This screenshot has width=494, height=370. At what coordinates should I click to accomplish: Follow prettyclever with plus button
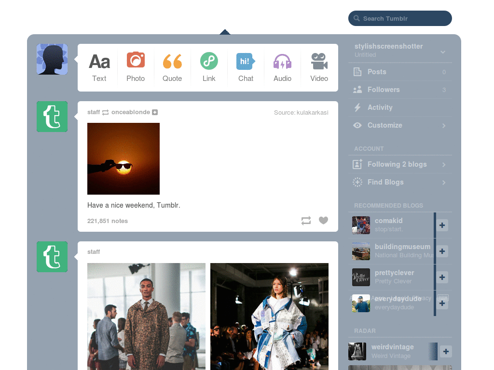[x=442, y=277]
